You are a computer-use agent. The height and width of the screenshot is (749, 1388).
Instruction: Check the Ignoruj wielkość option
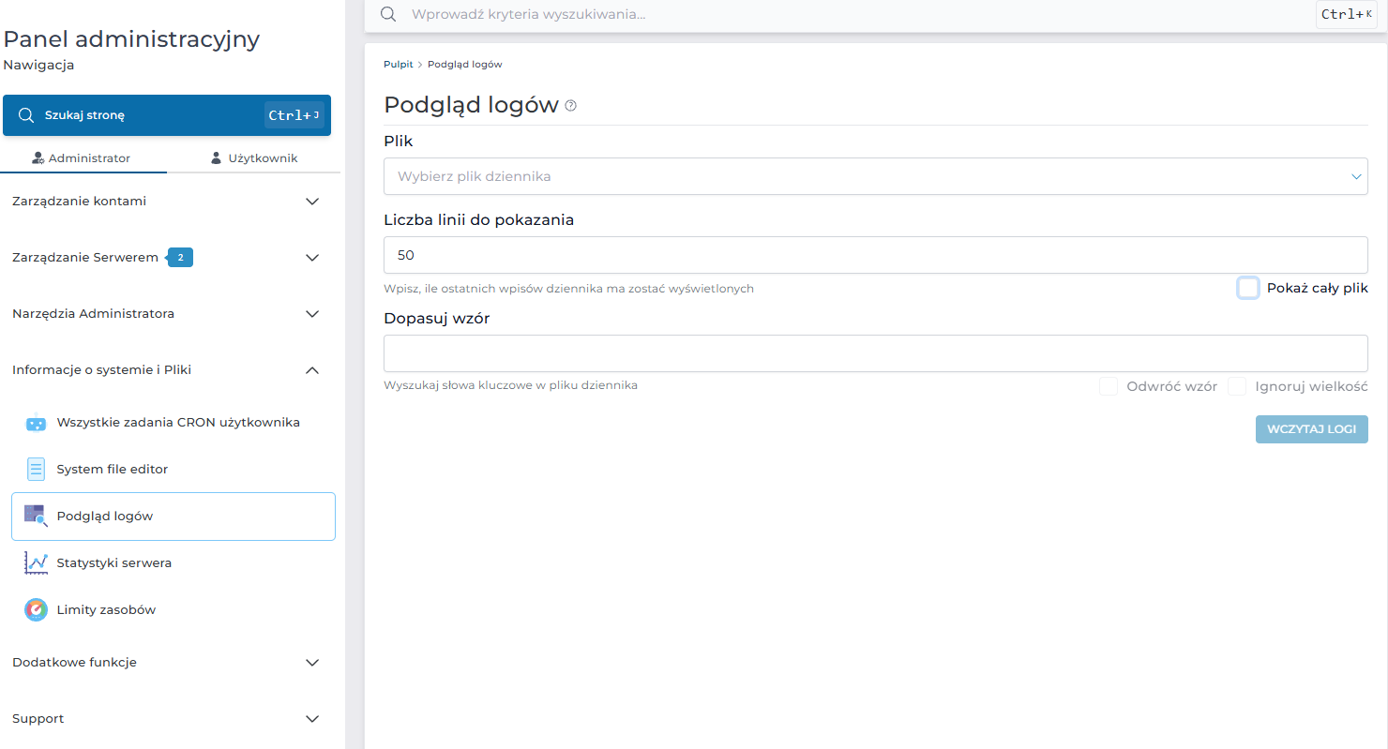(x=1237, y=386)
